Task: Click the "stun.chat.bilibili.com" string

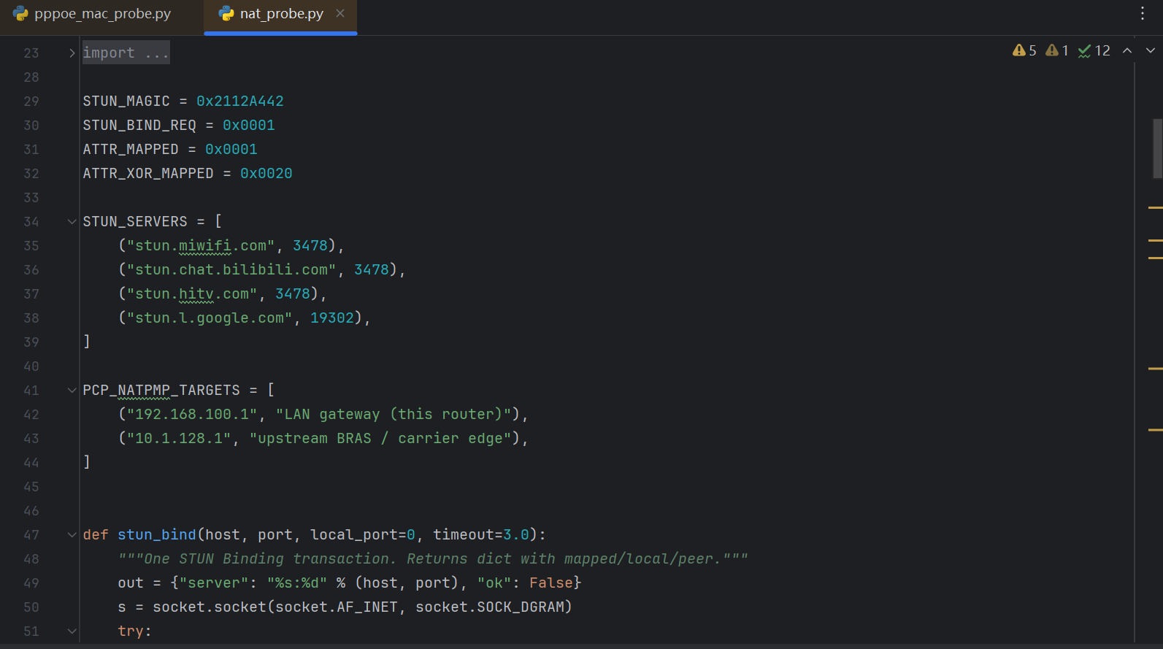Action: pyautogui.click(x=231, y=269)
